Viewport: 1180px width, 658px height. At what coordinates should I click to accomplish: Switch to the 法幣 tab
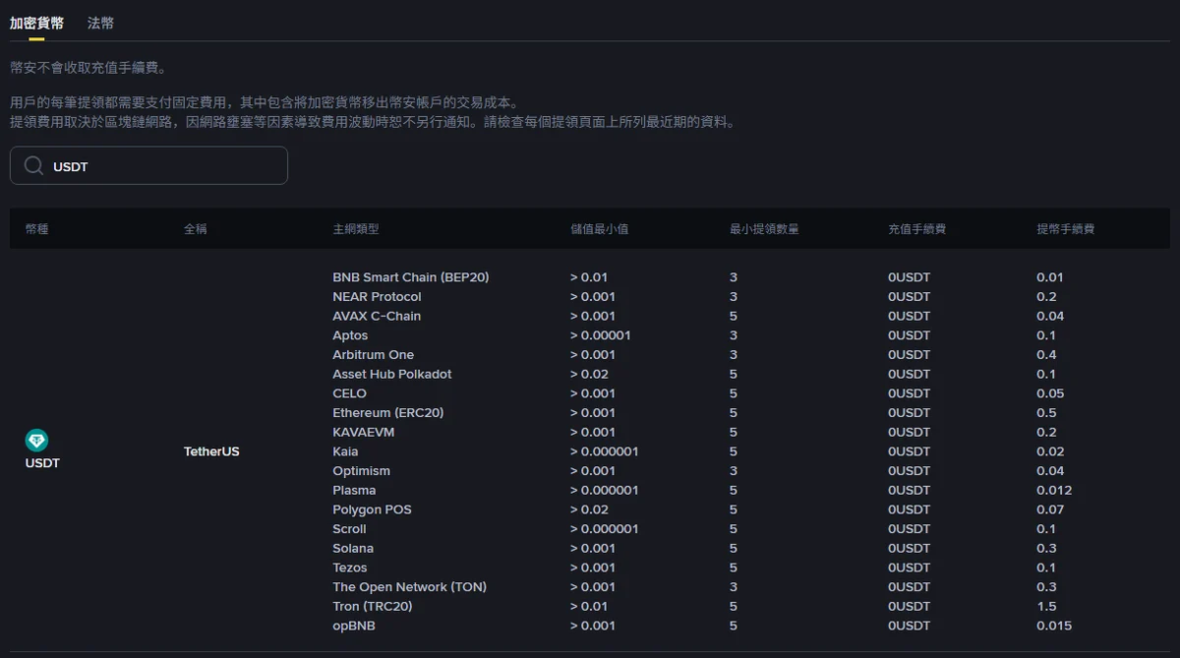click(x=100, y=23)
